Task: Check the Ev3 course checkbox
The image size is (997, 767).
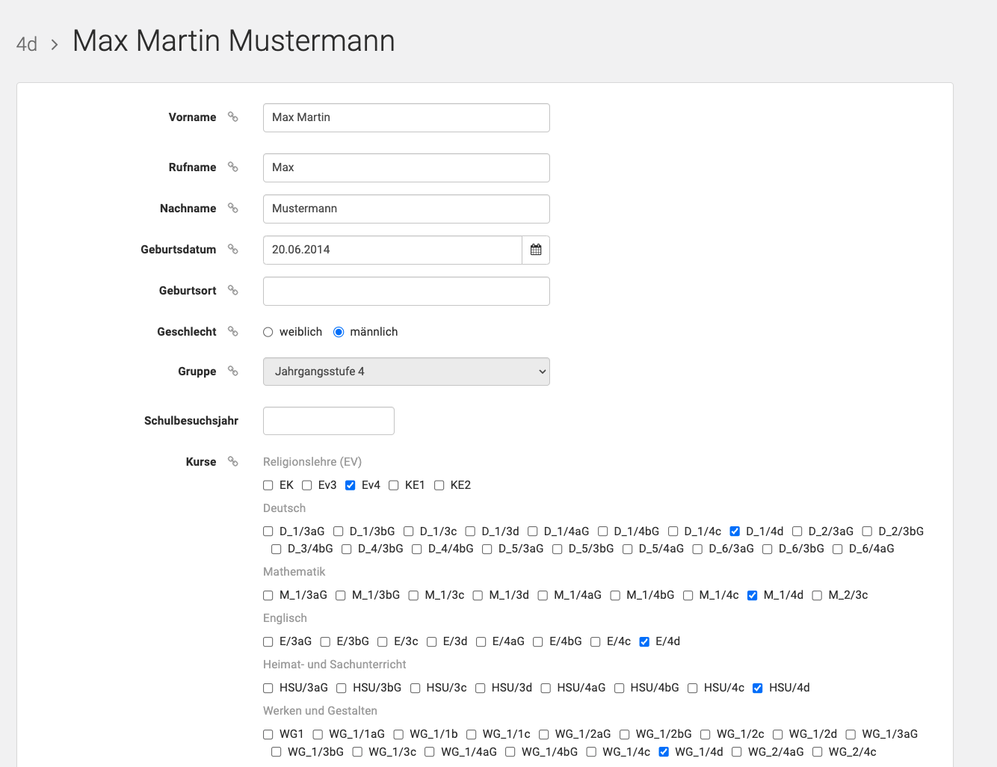Action: pos(306,485)
